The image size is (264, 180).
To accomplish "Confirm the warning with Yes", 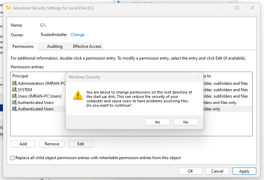I will tap(157, 122).
